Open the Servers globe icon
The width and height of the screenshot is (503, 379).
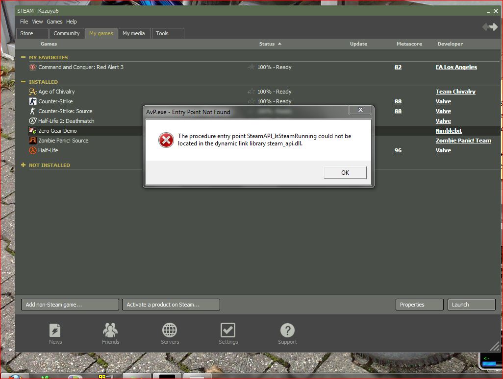click(170, 330)
